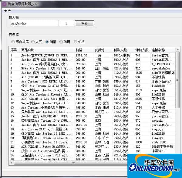Screen dimensions: 182x178
Task: Select row 4 Nike Air Jordan 1 AJ1
Action: [x=92, y=69]
